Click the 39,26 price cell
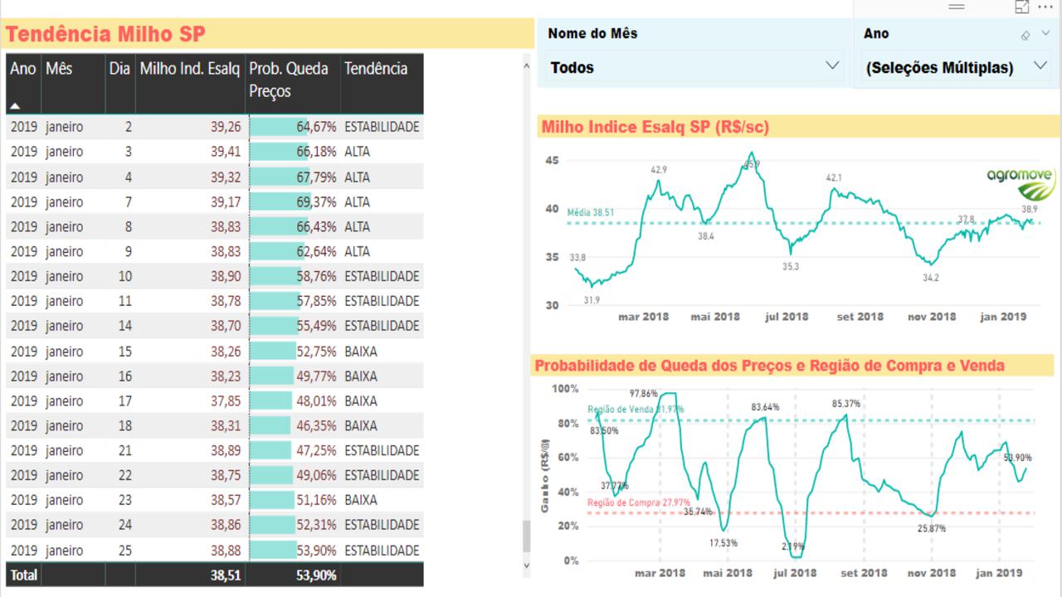This screenshot has height=597, width=1062. tap(190, 127)
